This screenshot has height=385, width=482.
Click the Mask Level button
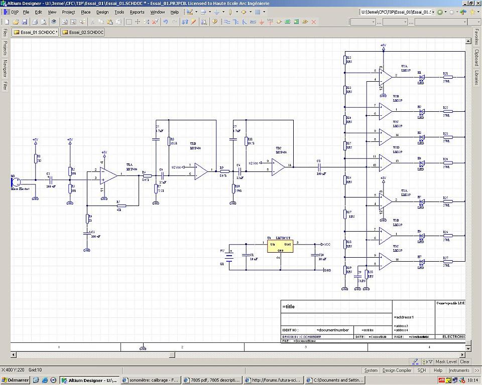446,361
